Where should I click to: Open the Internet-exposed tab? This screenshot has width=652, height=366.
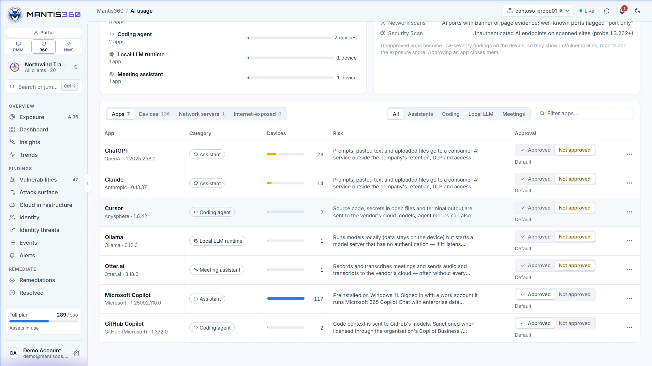[x=257, y=114]
